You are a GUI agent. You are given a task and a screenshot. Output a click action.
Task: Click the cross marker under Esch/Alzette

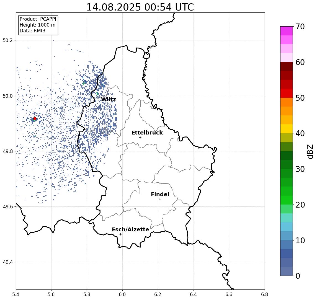pyautogui.click(x=120, y=234)
